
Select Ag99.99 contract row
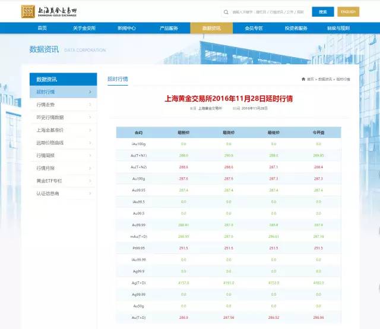(229, 294)
